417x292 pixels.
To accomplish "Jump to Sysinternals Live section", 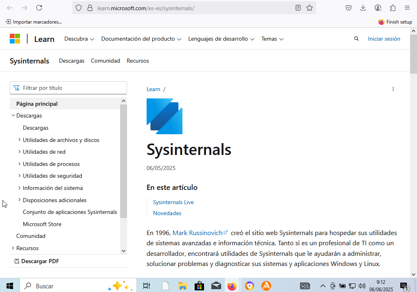I will click(173, 202).
